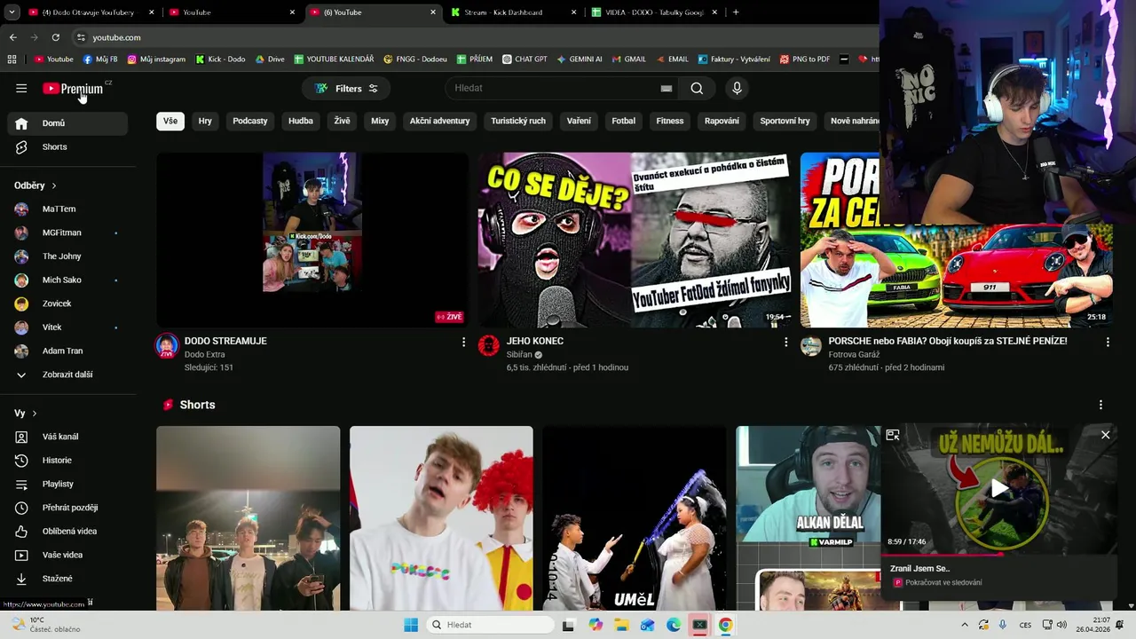Select the Rapování filter chip

tap(722, 121)
